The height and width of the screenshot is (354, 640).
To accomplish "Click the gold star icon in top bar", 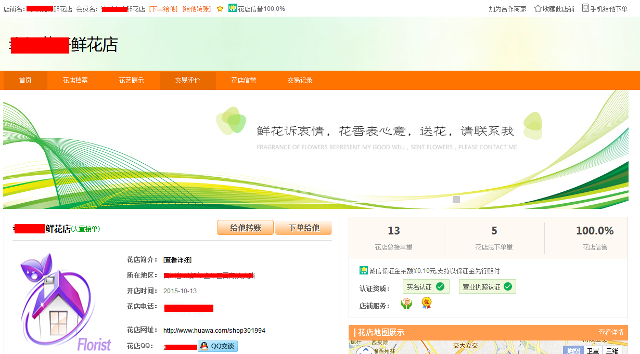I will (x=220, y=9).
